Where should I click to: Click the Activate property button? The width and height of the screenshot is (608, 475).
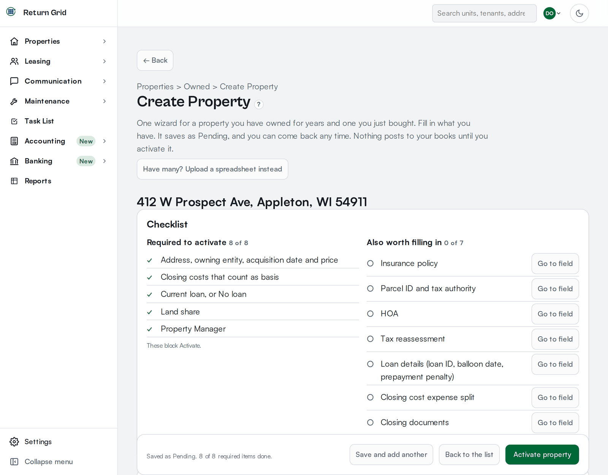point(542,454)
